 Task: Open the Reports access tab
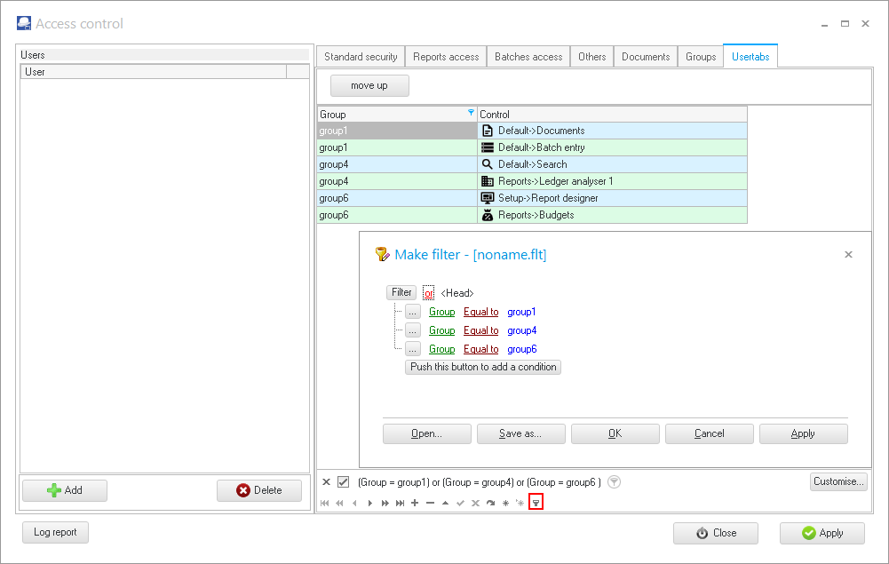tap(446, 57)
